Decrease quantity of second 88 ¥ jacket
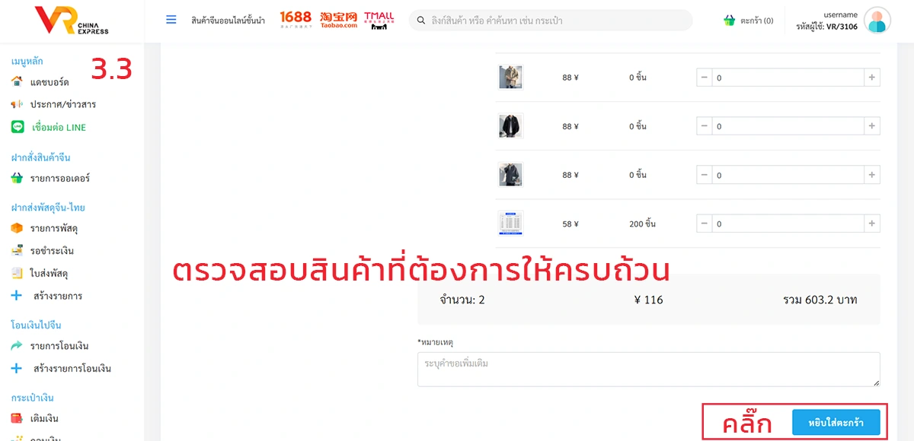 coord(705,126)
